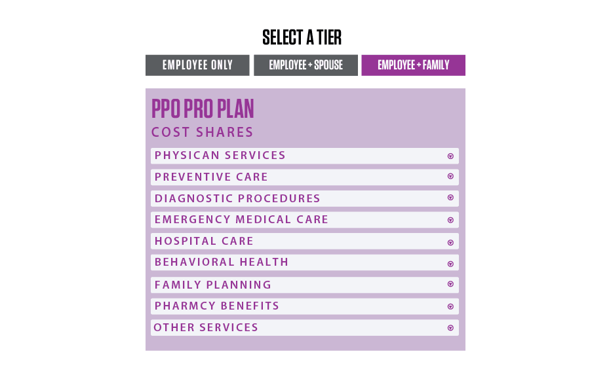This screenshot has height=377, width=611.
Task: Click the Preventive Care arrow icon
Action: 450,176
